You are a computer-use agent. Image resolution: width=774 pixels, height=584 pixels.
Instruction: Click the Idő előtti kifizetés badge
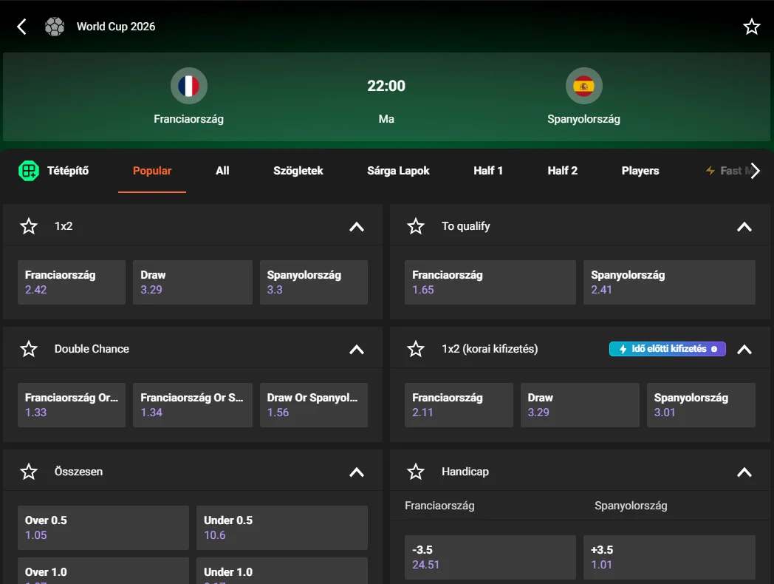tap(668, 349)
